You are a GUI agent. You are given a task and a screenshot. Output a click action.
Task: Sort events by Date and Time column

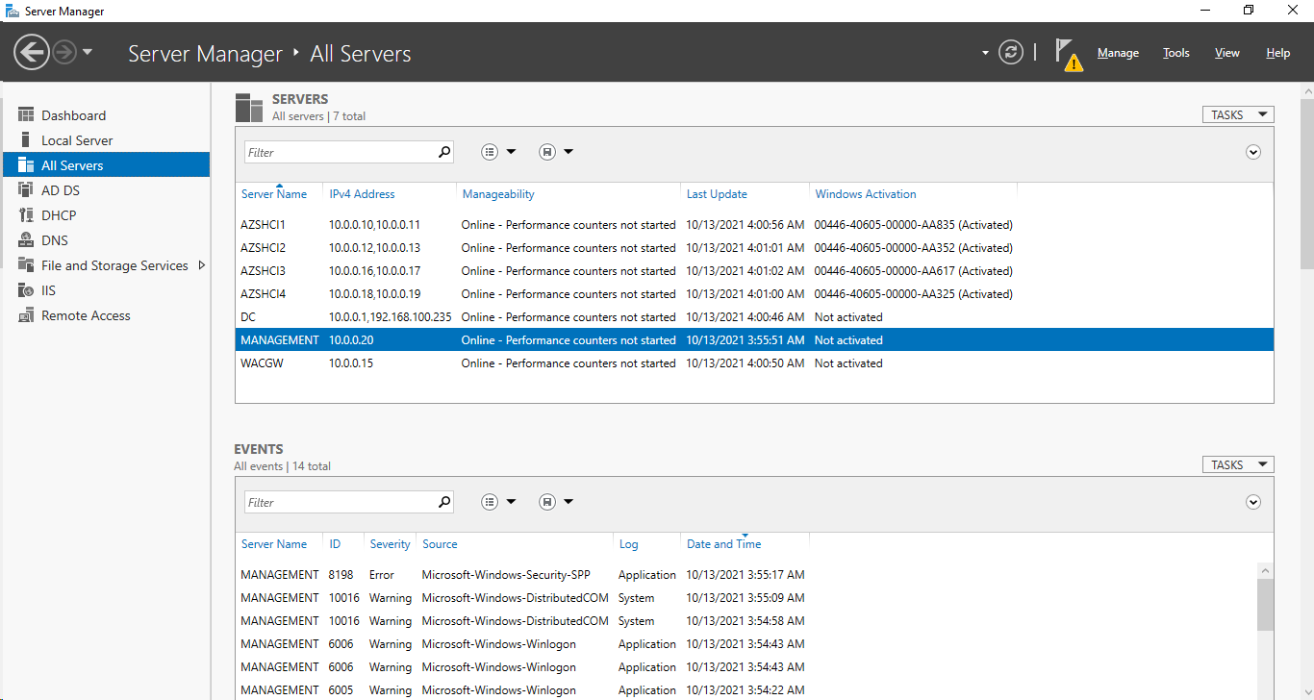pos(723,544)
